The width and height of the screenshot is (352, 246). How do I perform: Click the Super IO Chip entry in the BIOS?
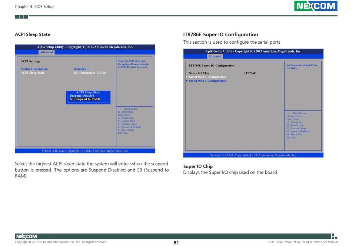pyautogui.click(x=199, y=73)
